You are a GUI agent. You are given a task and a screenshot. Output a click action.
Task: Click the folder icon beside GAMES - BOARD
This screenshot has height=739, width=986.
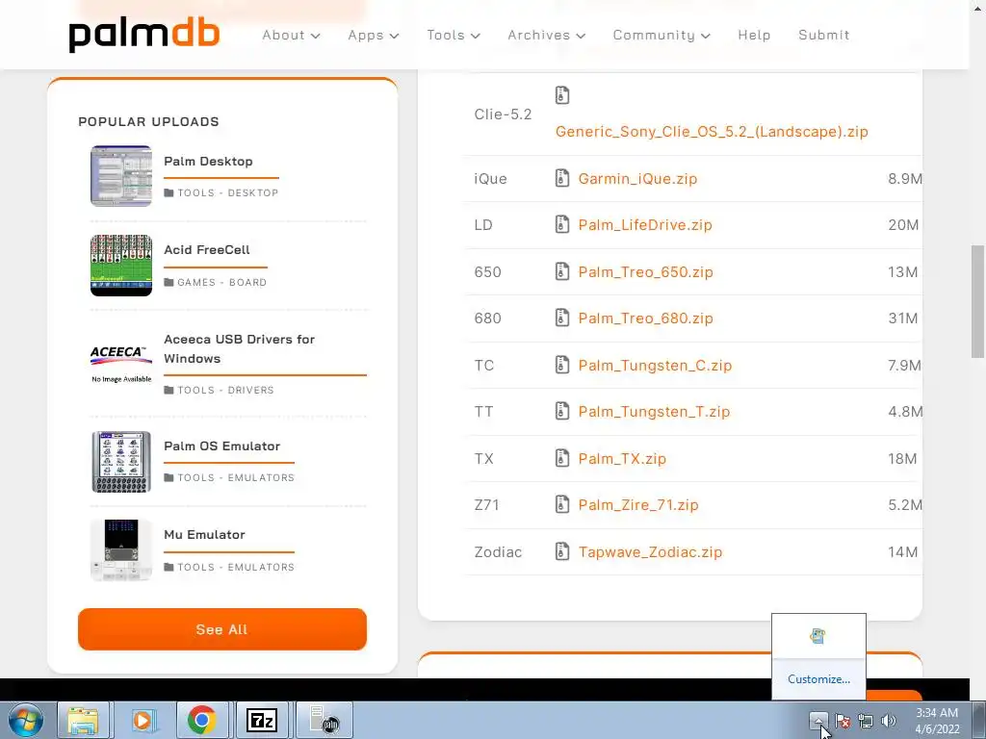pyautogui.click(x=169, y=282)
